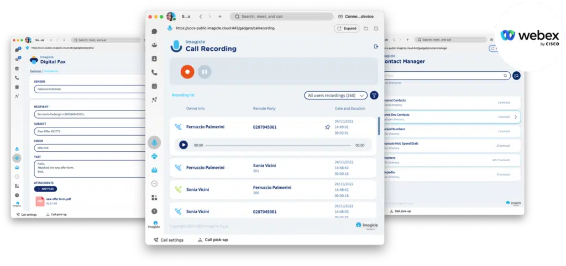Image resolution: width=566 pixels, height=266 pixels.
Task: Start recording with the red record button
Action: [x=187, y=71]
